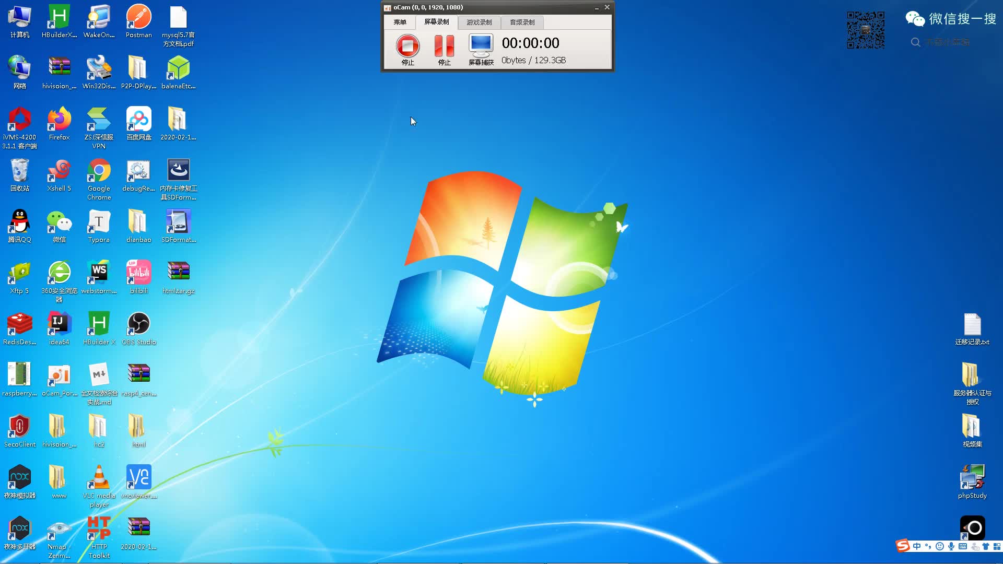Select the HTTP Toolkit shortcut
The height and width of the screenshot is (564, 1003).
[99, 538]
